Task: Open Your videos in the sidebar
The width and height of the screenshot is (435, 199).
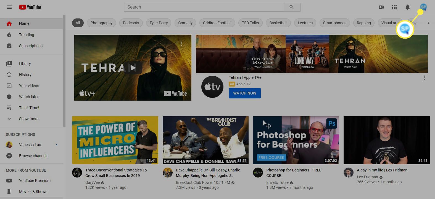Action: point(31,86)
